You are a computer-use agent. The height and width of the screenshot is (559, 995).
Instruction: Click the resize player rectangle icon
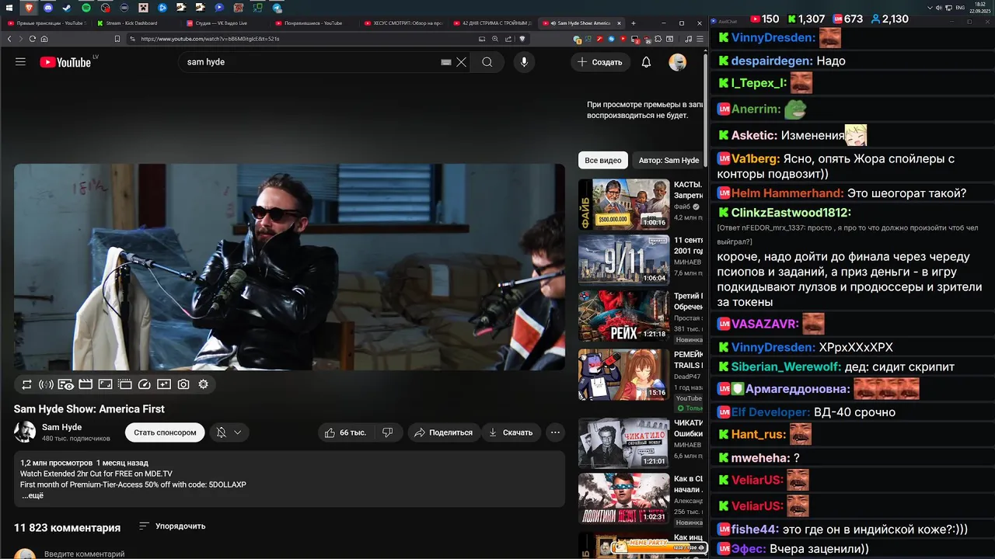click(105, 384)
